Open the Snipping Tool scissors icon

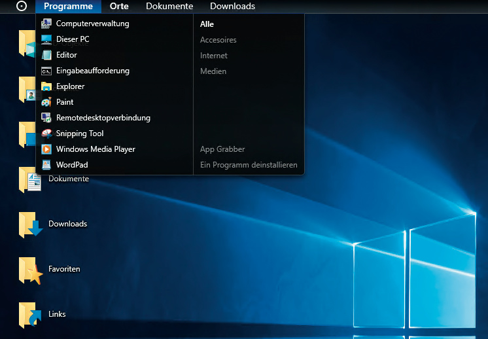point(46,134)
